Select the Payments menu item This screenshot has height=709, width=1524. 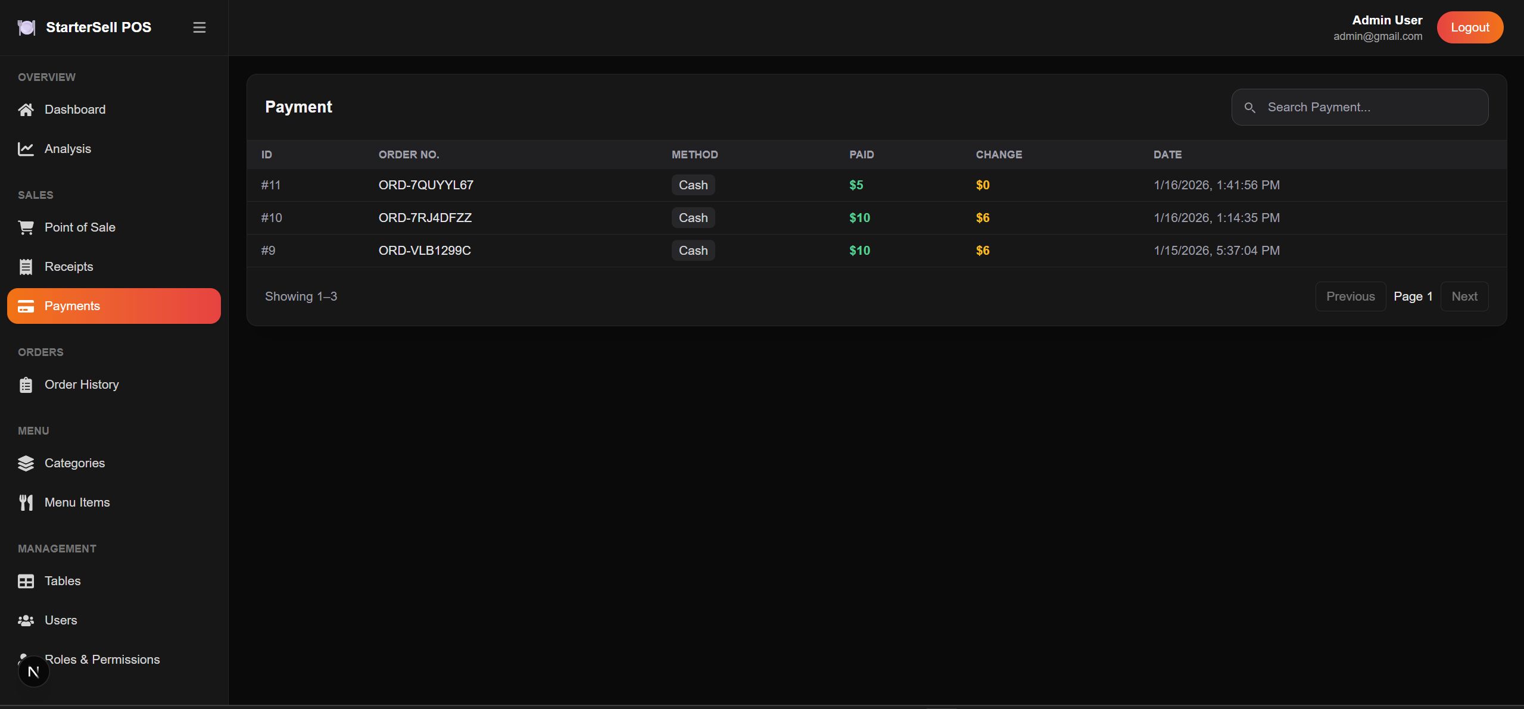114,306
